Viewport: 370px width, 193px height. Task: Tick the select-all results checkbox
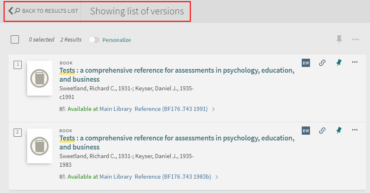click(15, 39)
